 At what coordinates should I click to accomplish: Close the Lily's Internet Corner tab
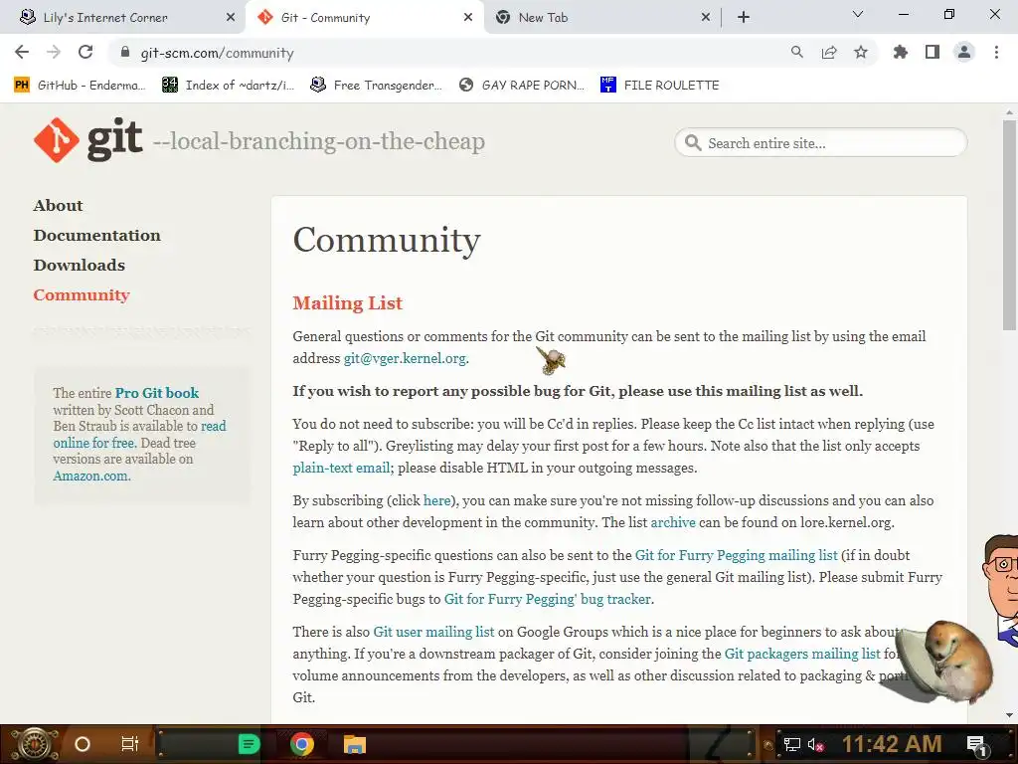231,18
